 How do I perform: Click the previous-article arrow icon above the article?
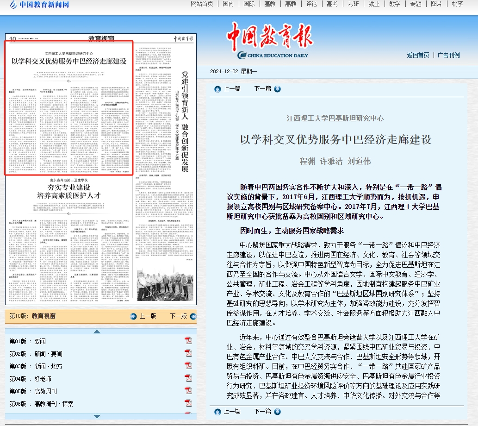click(217, 89)
